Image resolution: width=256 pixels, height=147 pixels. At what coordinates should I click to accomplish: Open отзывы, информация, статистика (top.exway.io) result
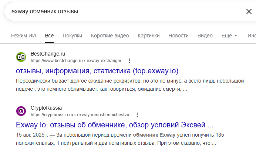coord(97,71)
